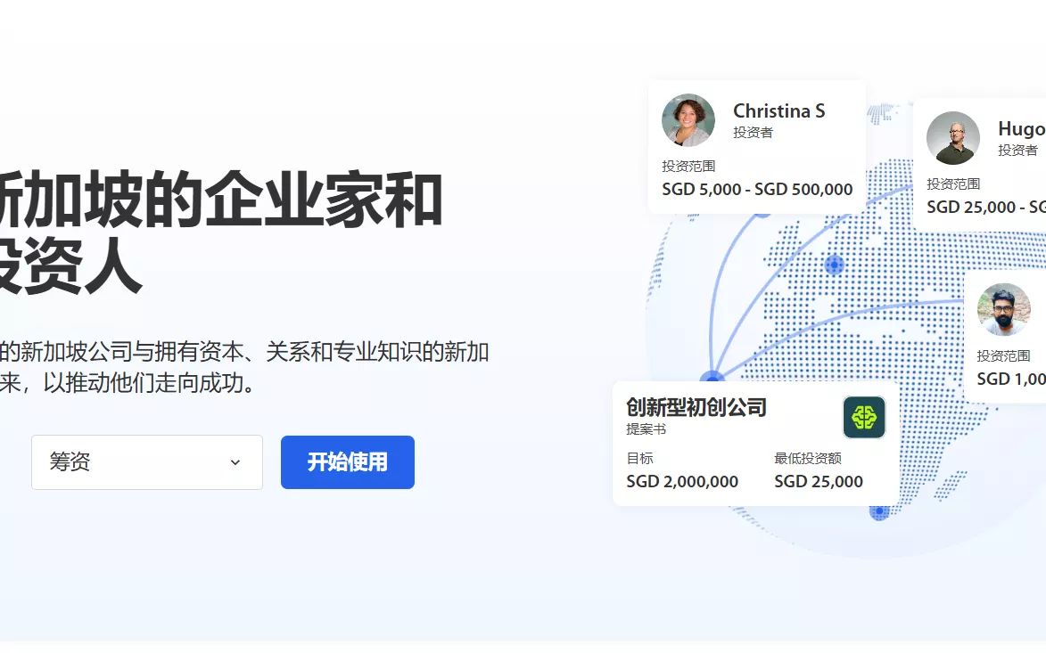Click the bearded investor's profile photo
Image resolution: width=1046 pixels, height=653 pixels.
click(1004, 310)
